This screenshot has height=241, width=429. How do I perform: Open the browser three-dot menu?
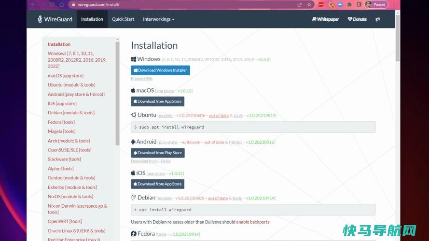click(394, 4)
